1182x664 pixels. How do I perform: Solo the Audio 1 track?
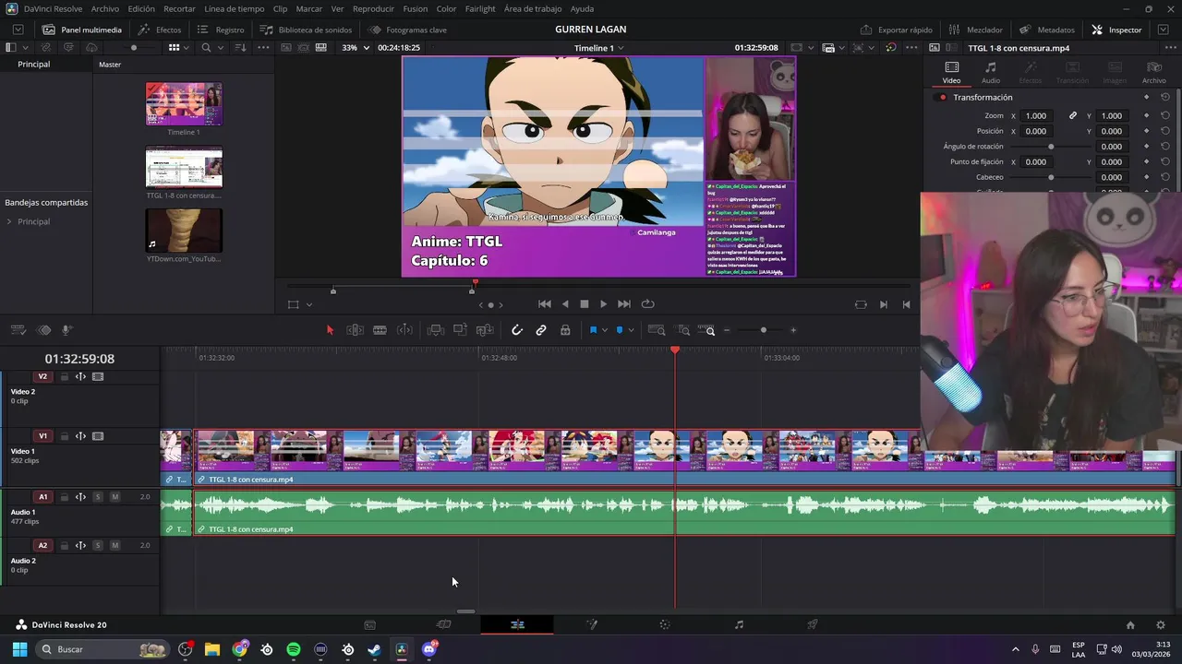(98, 497)
